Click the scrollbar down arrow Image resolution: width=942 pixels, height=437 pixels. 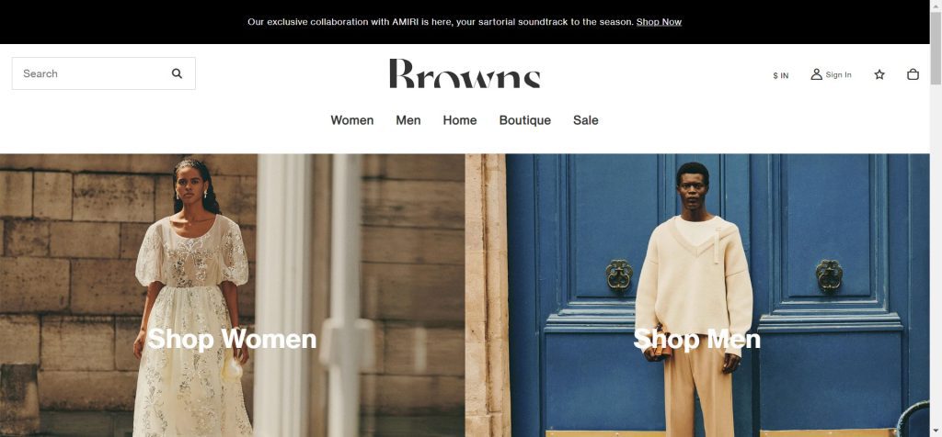936,431
